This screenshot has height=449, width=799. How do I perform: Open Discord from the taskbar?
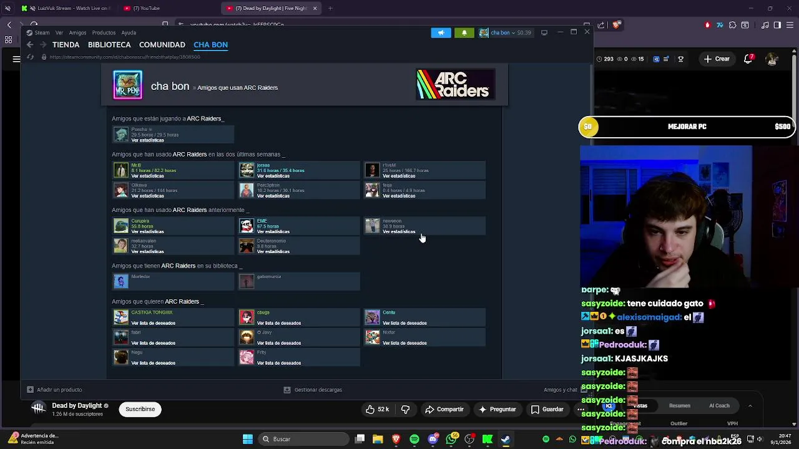pos(433,439)
